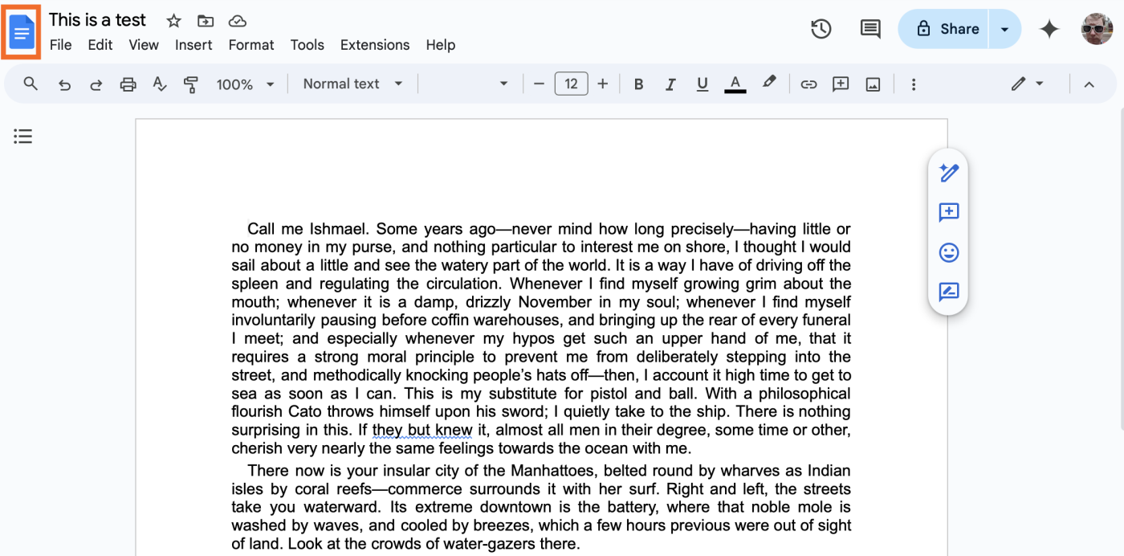Open the Google Docs home icon
This screenshot has width=1124, height=556.
point(22,32)
